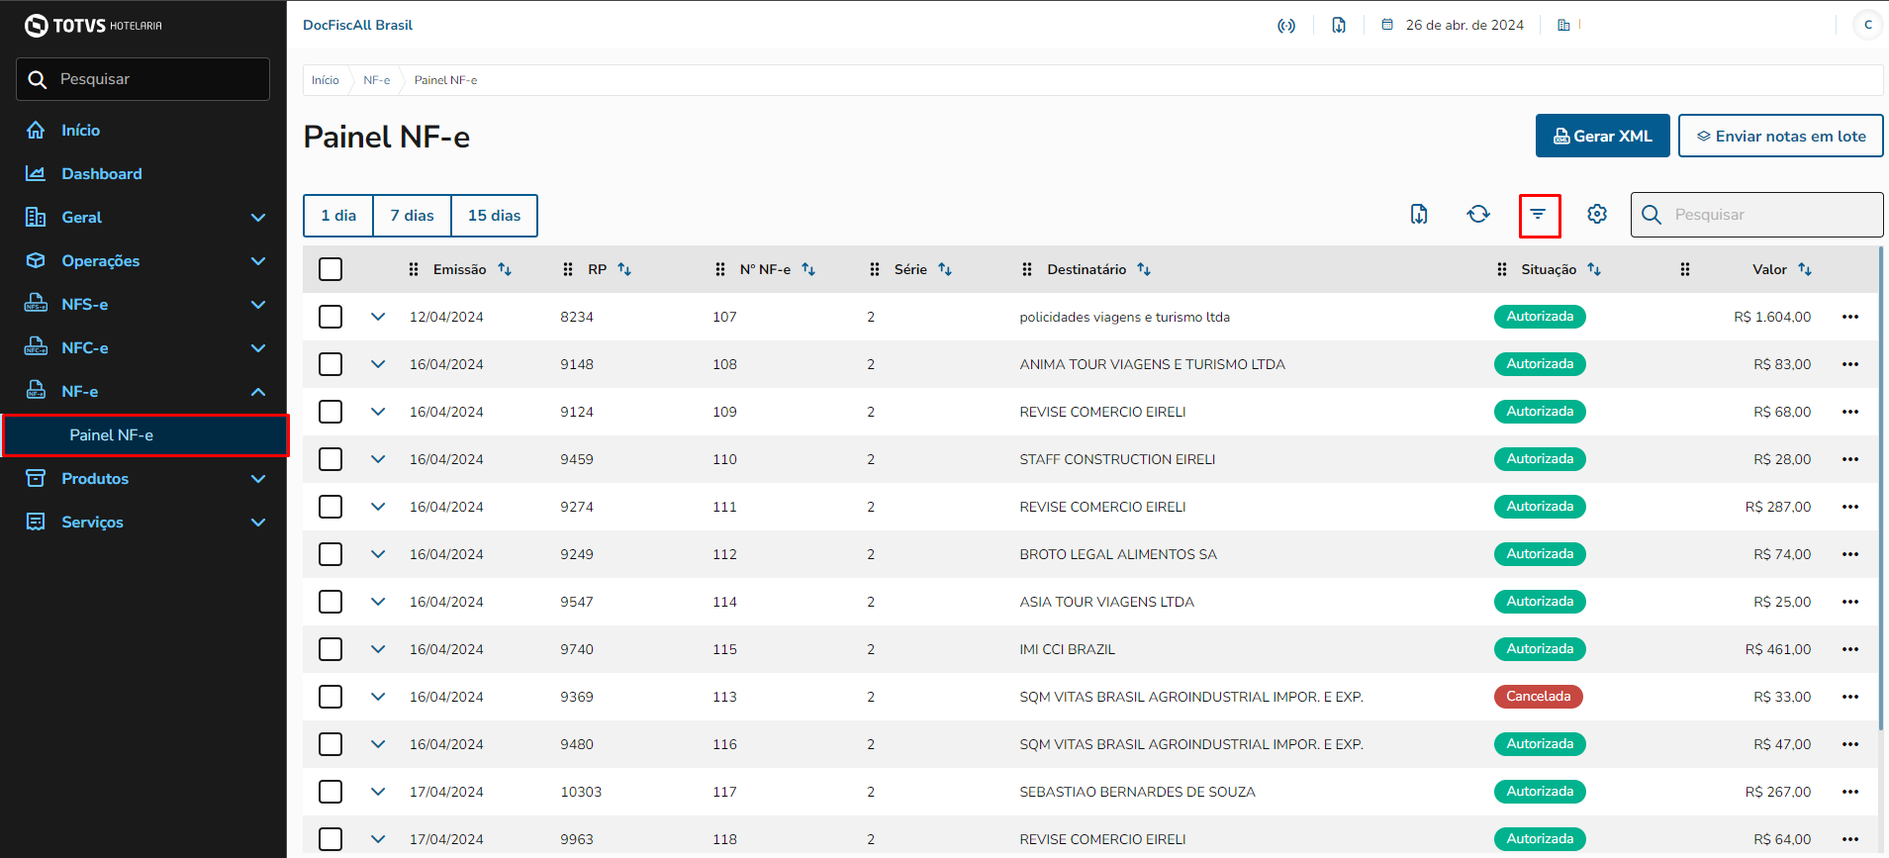Sort by Situação column arrows
The height and width of the screenshot is (858, 1889).
pyautogui.click(x=1594, y=270)
